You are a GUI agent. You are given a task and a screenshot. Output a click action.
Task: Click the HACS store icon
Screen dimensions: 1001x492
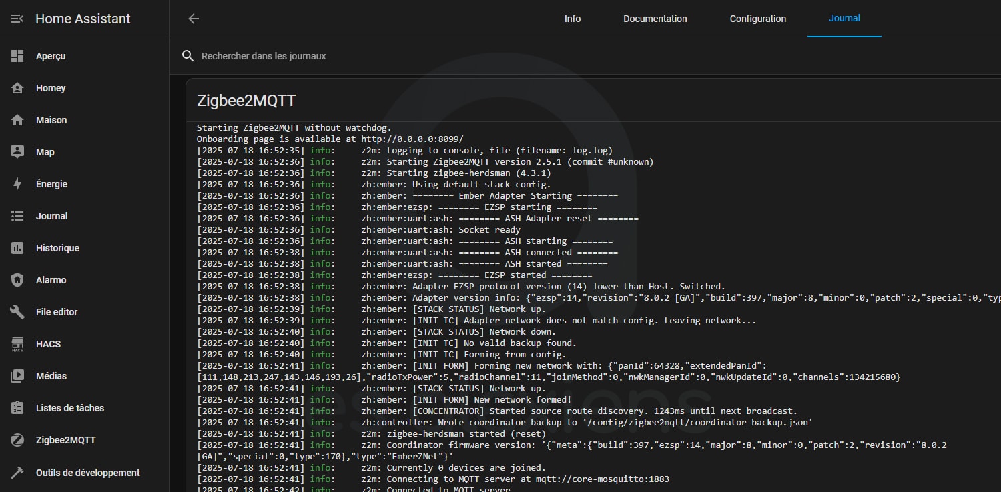pyautogui.click(x=17, y=344)
